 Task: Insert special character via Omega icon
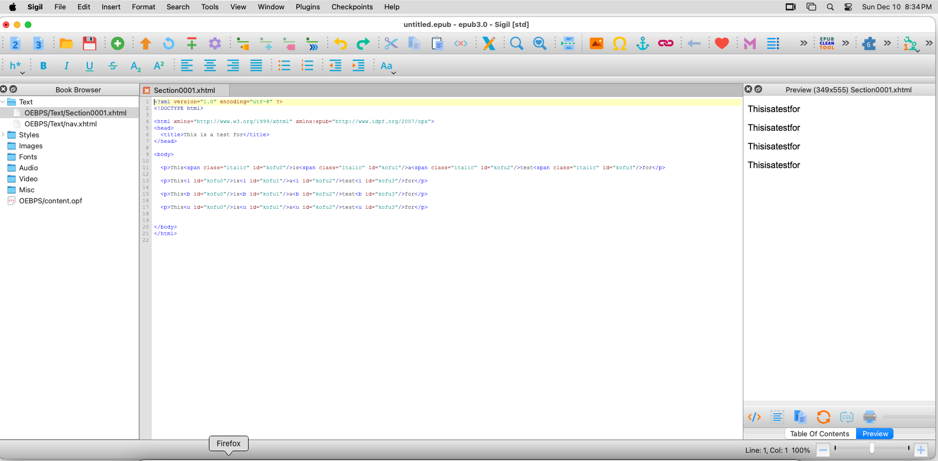pyautogui.click(x=620, y=43)
